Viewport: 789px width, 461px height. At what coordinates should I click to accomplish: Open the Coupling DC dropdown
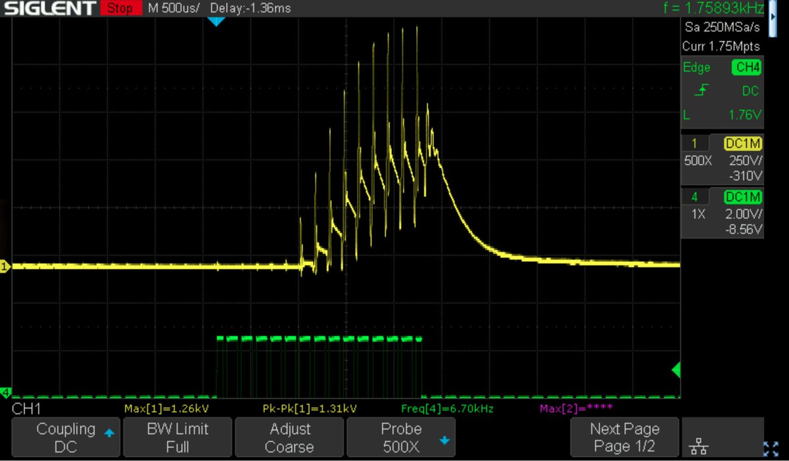(x=66, y=437)
